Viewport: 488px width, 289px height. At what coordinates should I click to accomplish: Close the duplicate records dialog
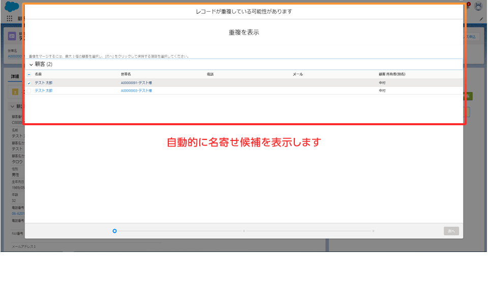(462, 2)
